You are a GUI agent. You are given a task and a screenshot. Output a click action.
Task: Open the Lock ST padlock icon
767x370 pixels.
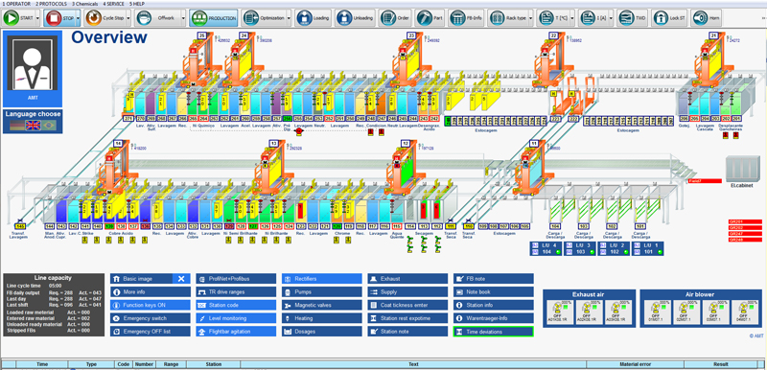(662, 18)
